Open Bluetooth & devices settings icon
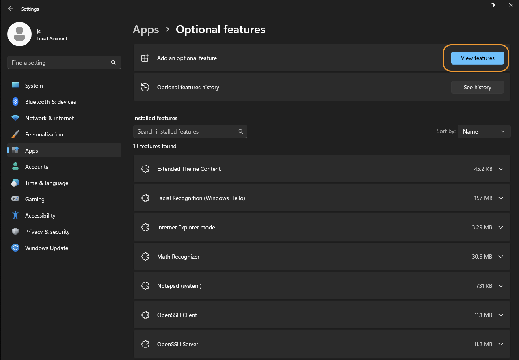Viewport: 519px width, 360px height. [15, 102]
